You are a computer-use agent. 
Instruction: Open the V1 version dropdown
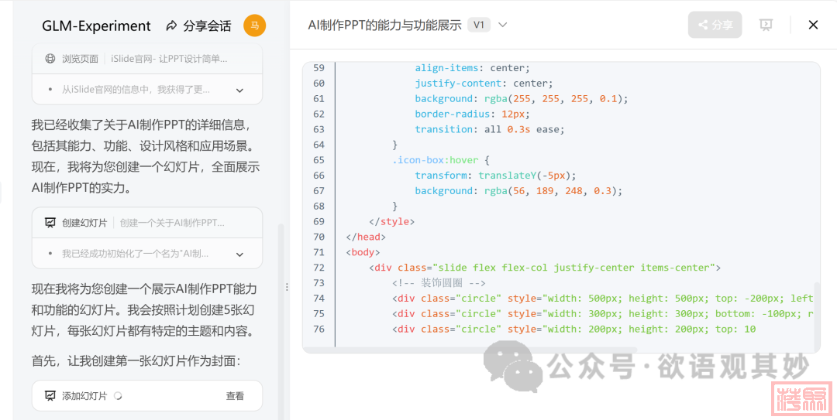click(502, 25)
